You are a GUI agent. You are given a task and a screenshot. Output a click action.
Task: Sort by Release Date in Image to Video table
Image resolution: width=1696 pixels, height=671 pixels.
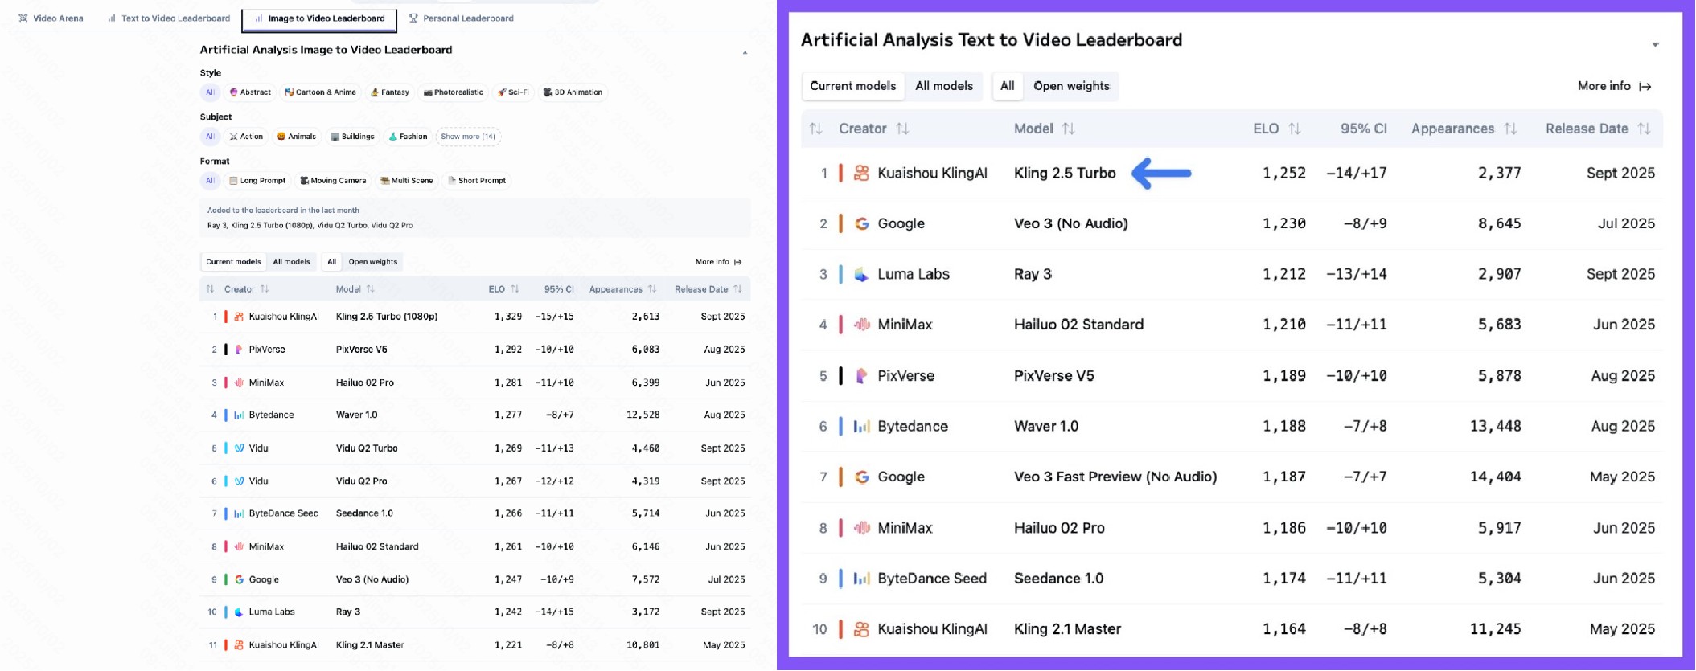tap(708, 289)
